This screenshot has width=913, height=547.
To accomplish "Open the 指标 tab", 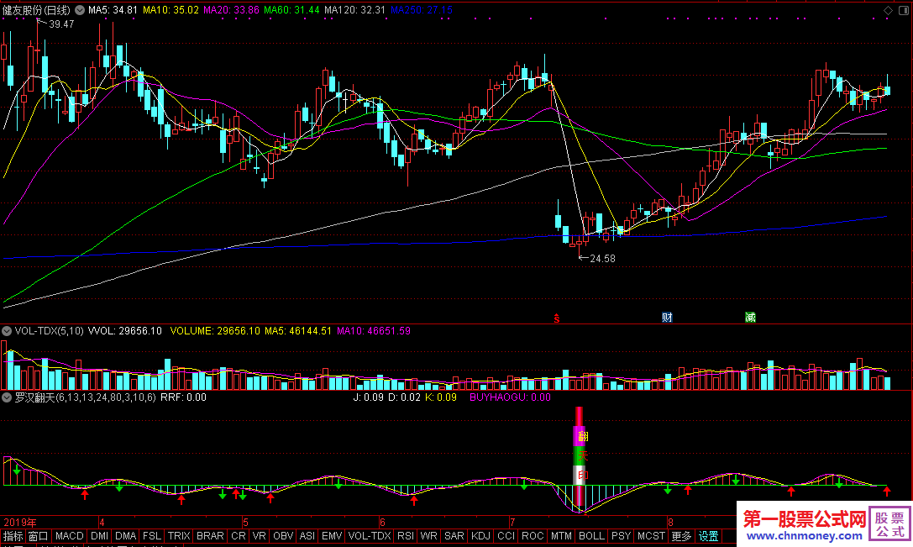I will tap(13, 536).
